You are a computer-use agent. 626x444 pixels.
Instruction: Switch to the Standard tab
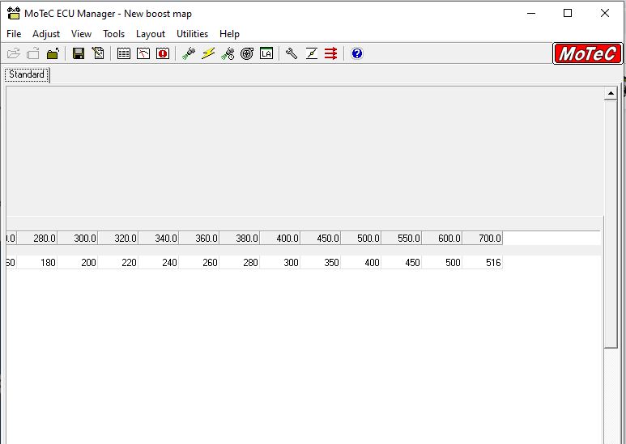click(x=27, y=74)
